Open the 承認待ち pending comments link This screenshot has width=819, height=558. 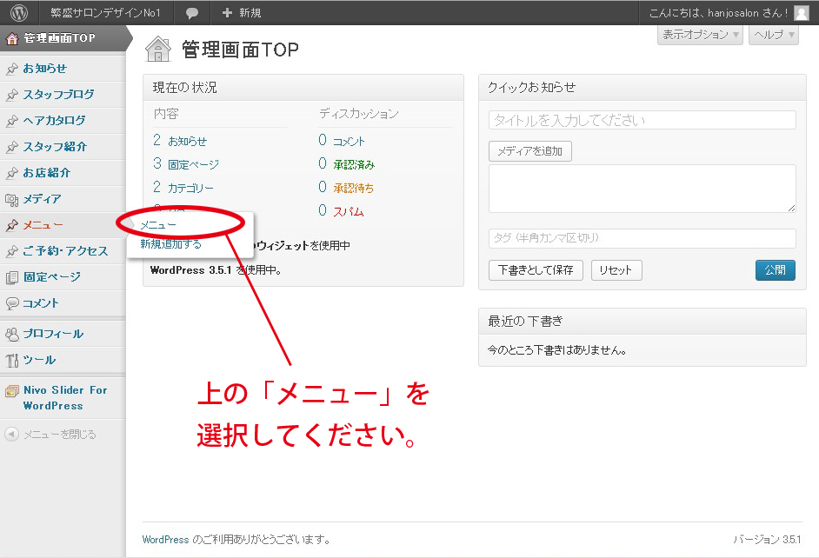point(353,188)
